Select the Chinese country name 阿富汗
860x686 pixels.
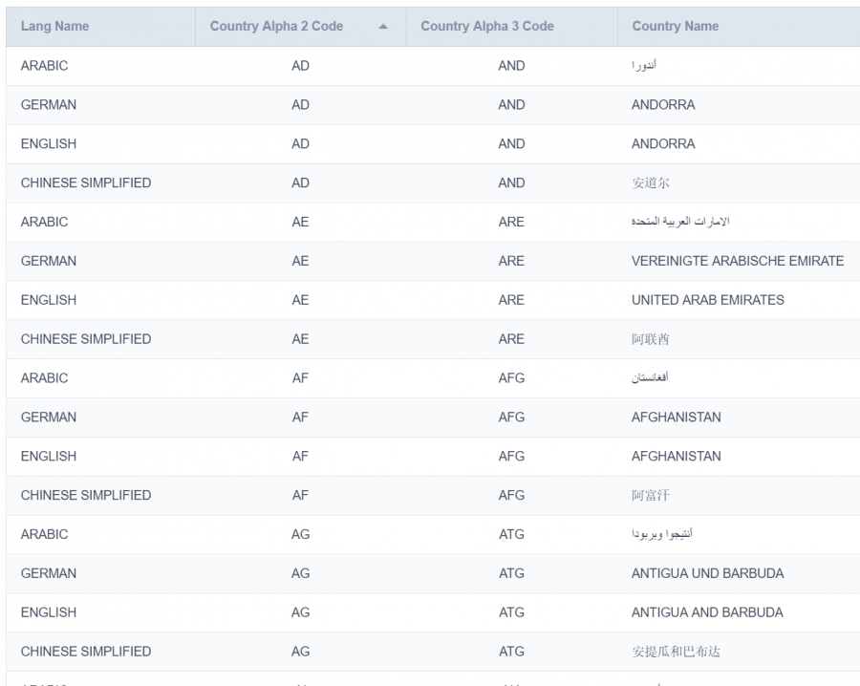[x=651, y=495]
